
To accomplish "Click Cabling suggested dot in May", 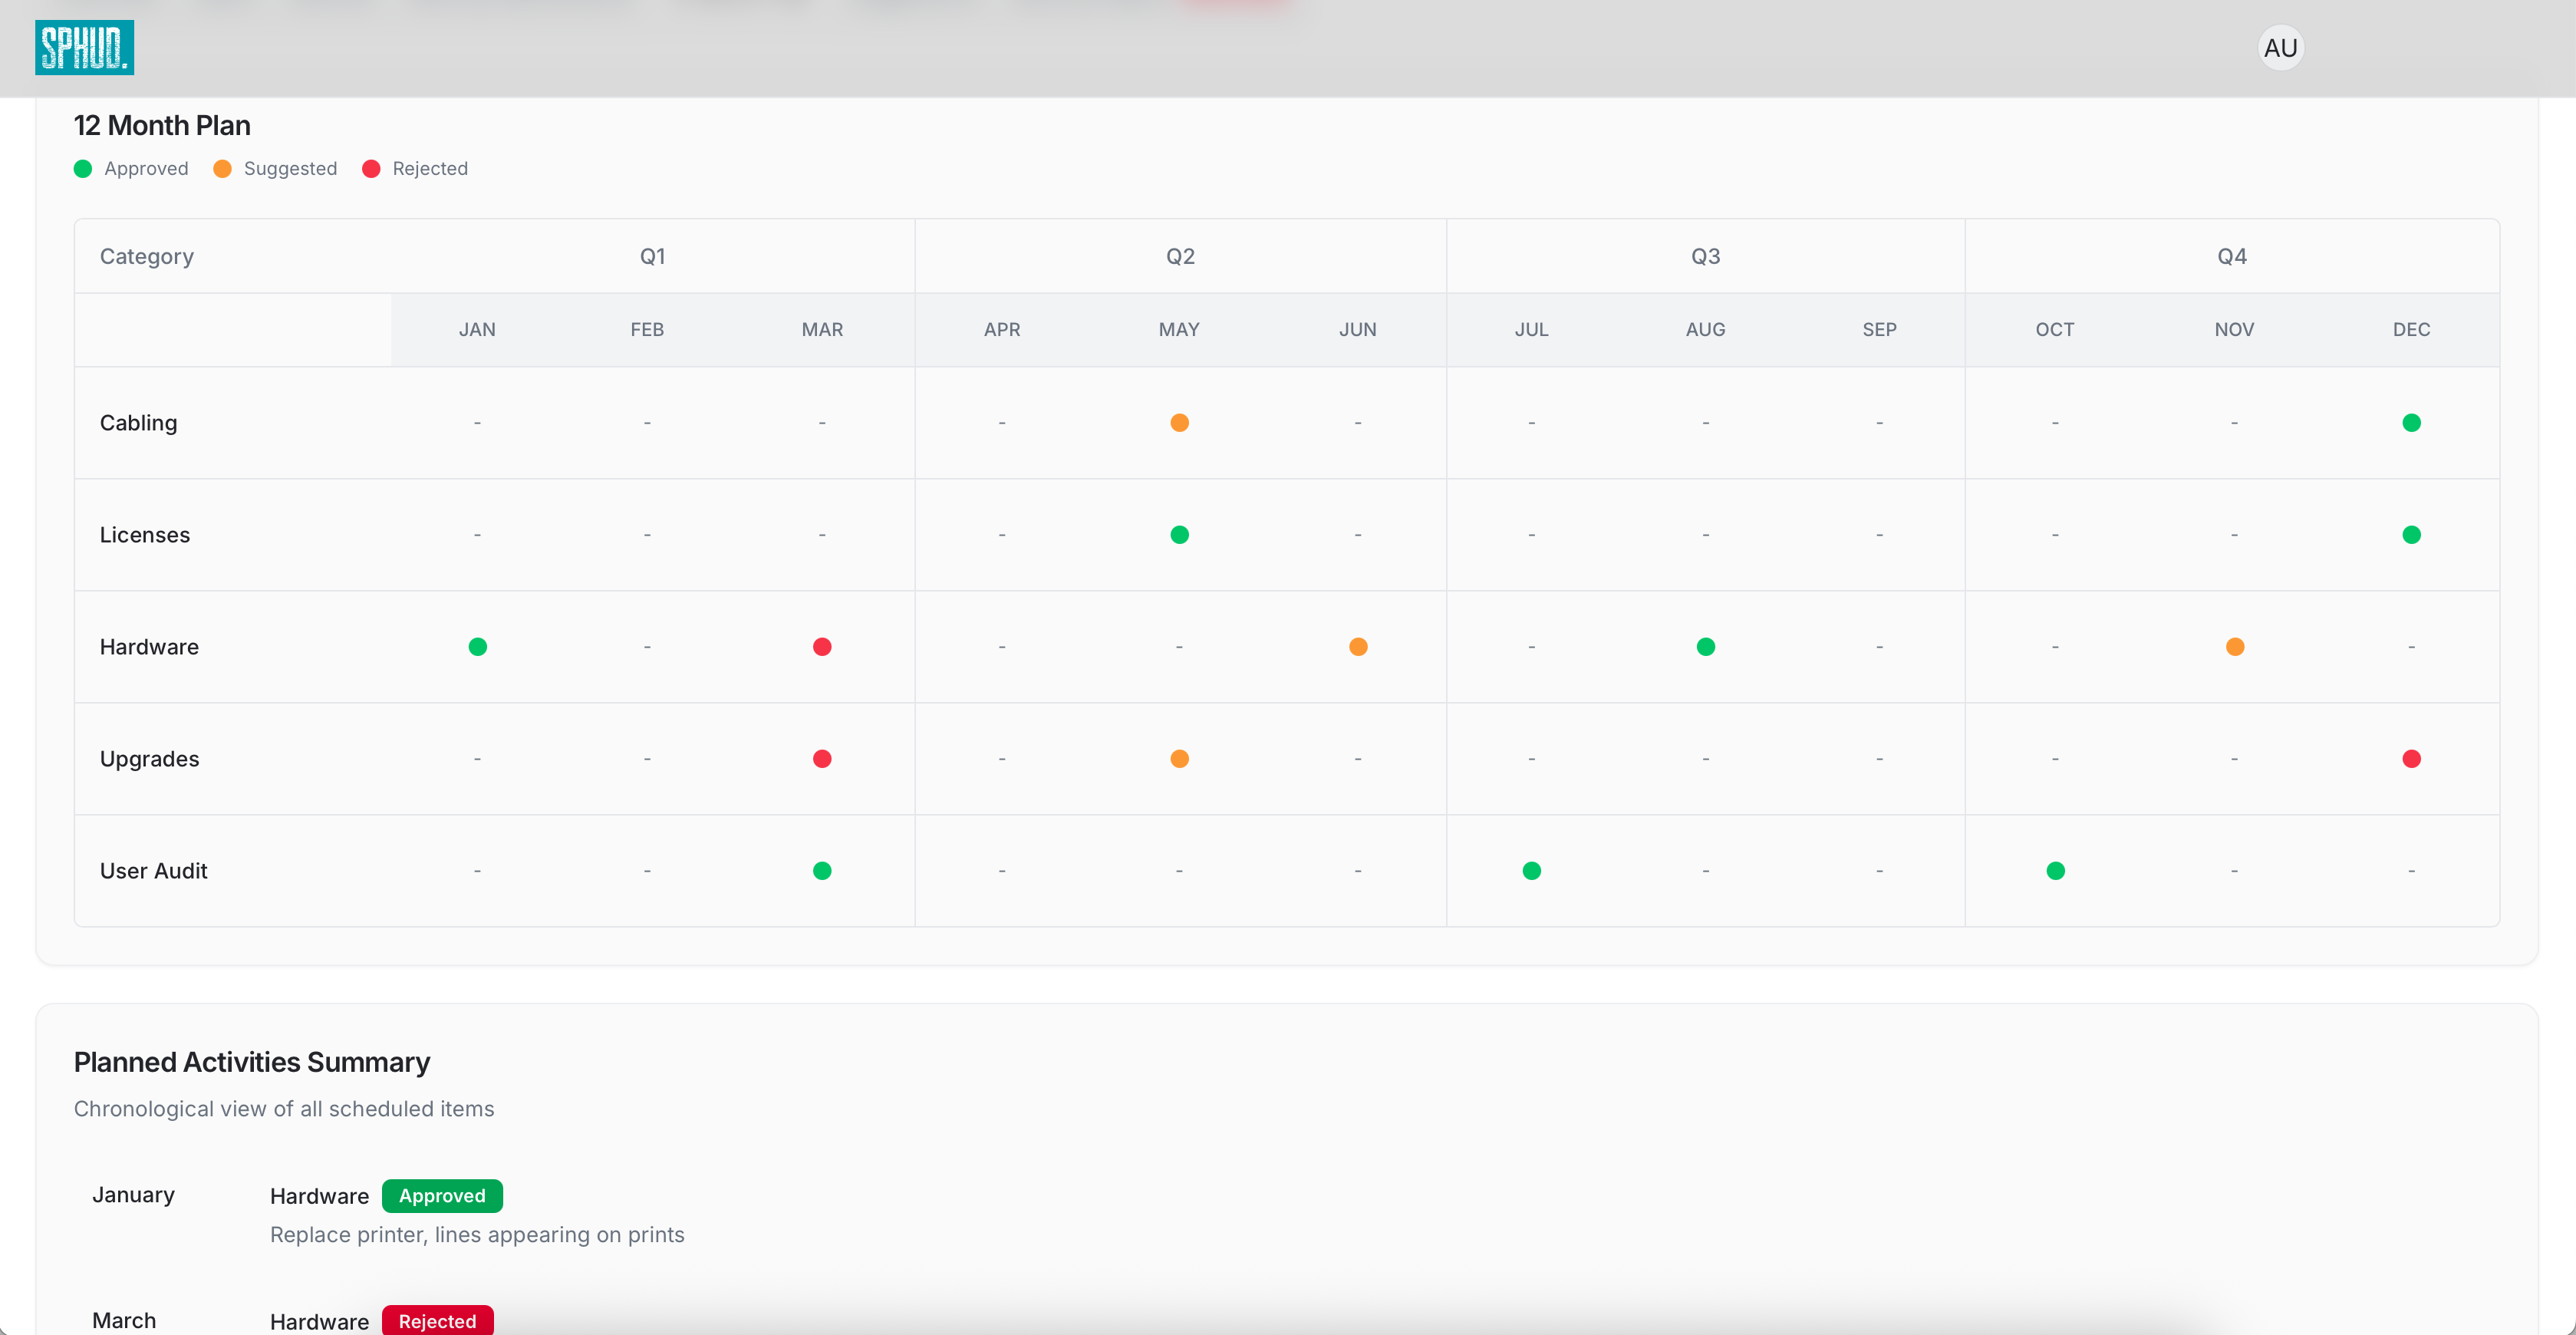I will point(1179,423).
